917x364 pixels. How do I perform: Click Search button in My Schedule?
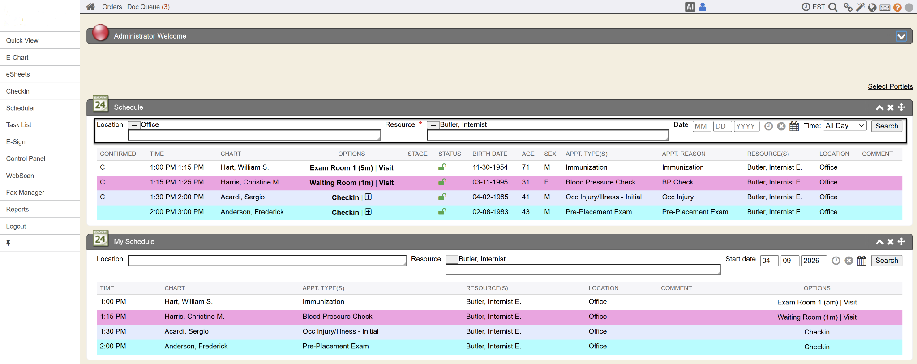tap(886, 261)
